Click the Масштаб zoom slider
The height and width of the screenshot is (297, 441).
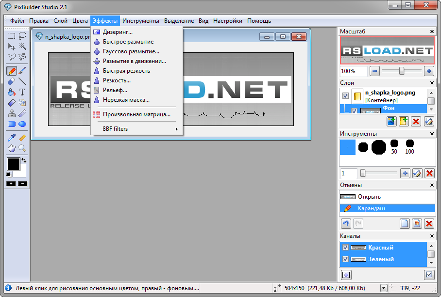(x=402, y=71)
